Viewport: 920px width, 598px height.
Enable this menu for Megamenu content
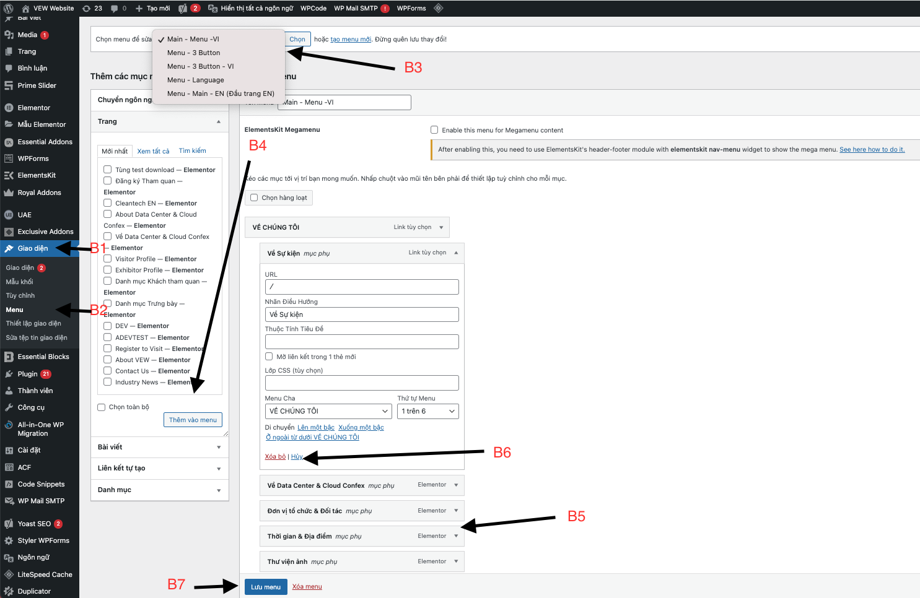click(434, 130)
